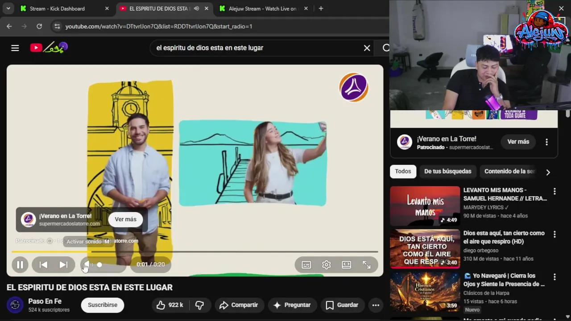Viewport: 571px width, 321px height.
Task: Open Levanto mis manos video thumbnail
Action: click(x=425, y=206)
